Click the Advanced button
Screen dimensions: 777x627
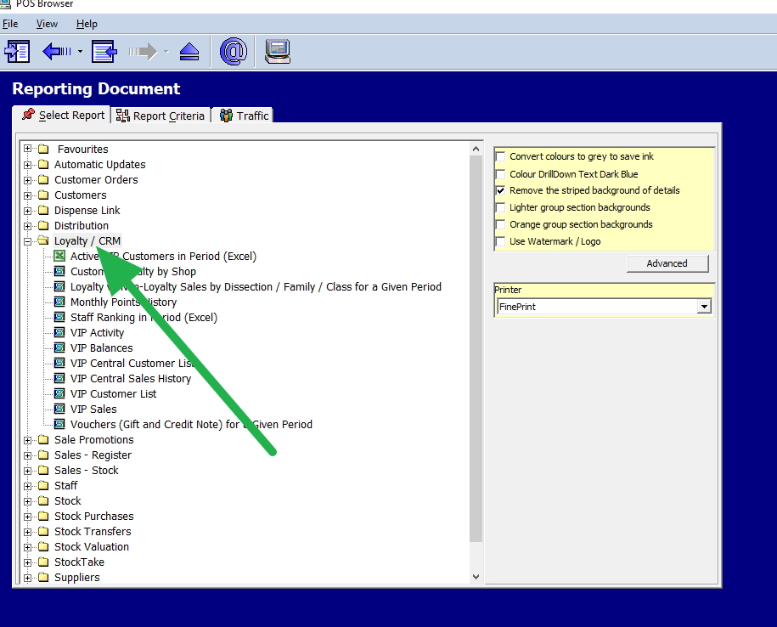point(667,263)
